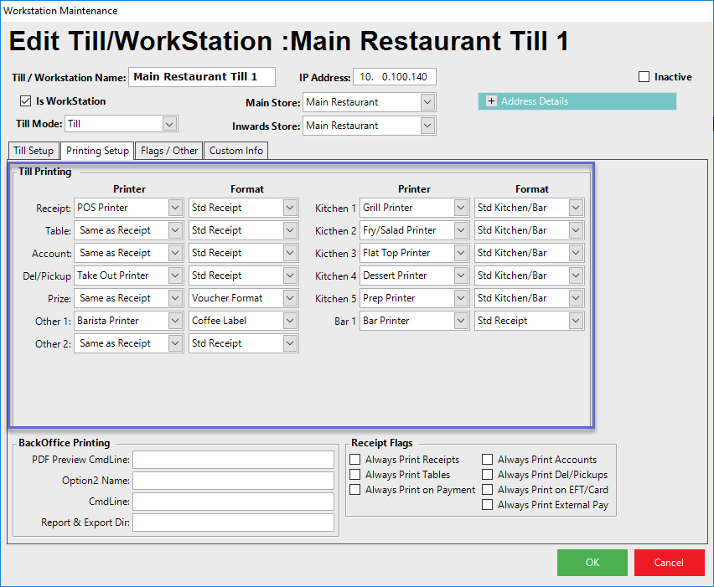
Task: Select the Custom Info tab
Action: [235, 151]
